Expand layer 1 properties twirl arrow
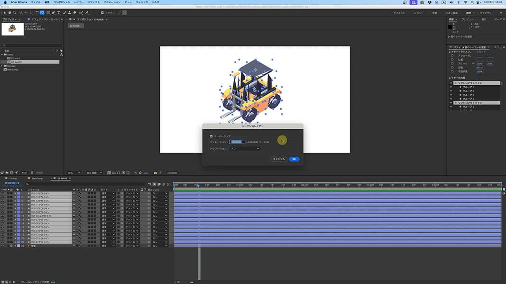Viewport: 506px width, 284px height. pyautogui.click(x=15, y=194)
